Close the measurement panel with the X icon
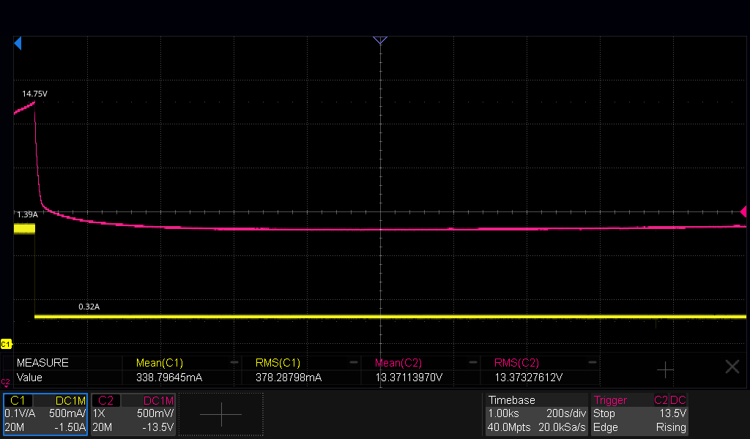 [x=732, y=367]
